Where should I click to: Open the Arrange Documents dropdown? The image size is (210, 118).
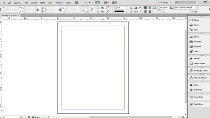(115, 3)
